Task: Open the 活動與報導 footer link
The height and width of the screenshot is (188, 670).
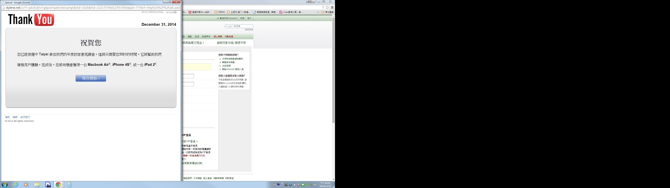Action: pyautogui.click(x=218, y=178)
